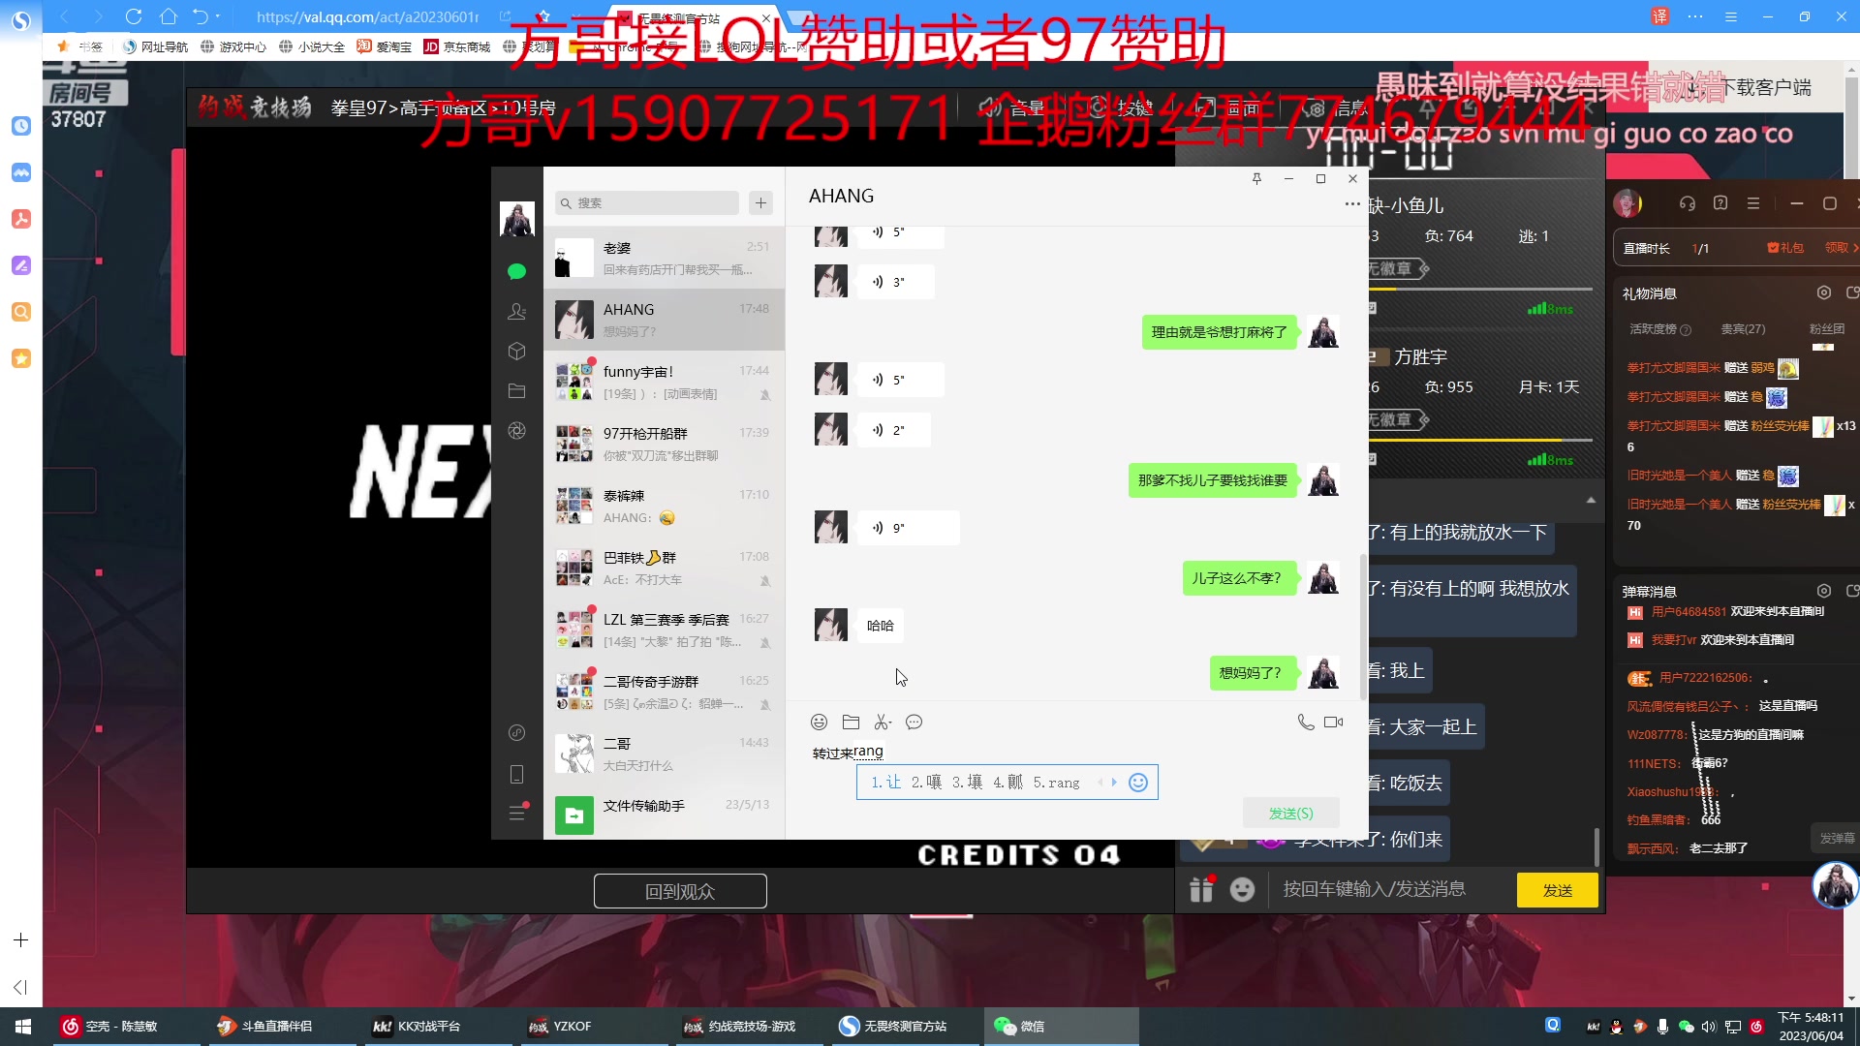Open WeChat settings hamburger menu
This screenshot has width=1860, height=1046.
click(x=516, y=813)
